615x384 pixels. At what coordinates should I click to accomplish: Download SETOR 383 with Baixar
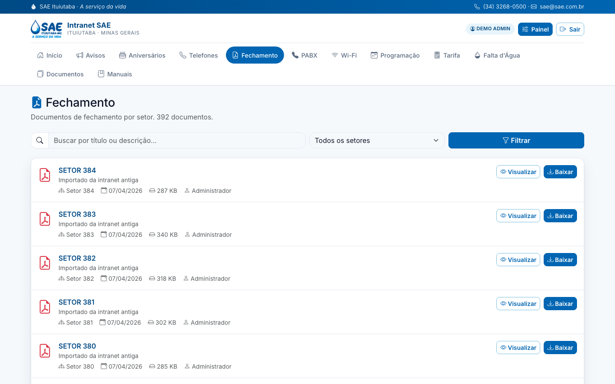pos(560,215)
